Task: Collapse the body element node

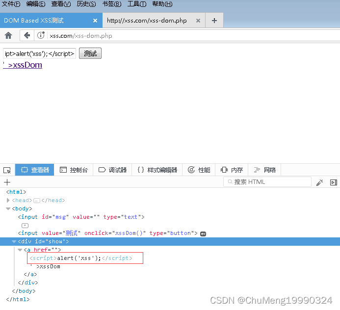Action: tap(8, 208)
